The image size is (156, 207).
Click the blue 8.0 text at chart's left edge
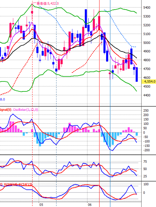2,99
